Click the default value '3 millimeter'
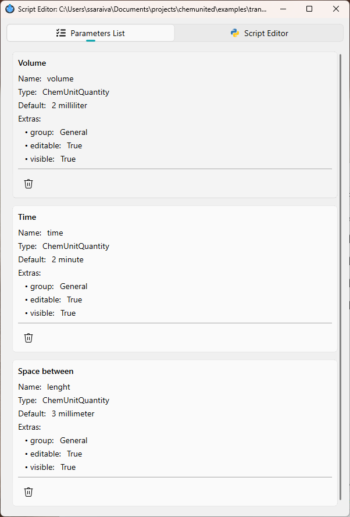 click(x=73, y=413)
